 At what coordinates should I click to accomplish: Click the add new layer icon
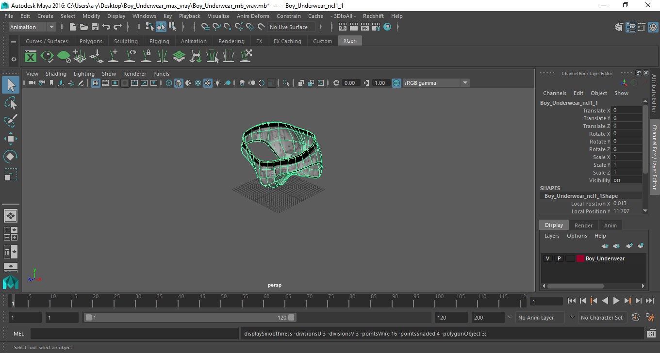pyautogui.click(x=629, y=246)
